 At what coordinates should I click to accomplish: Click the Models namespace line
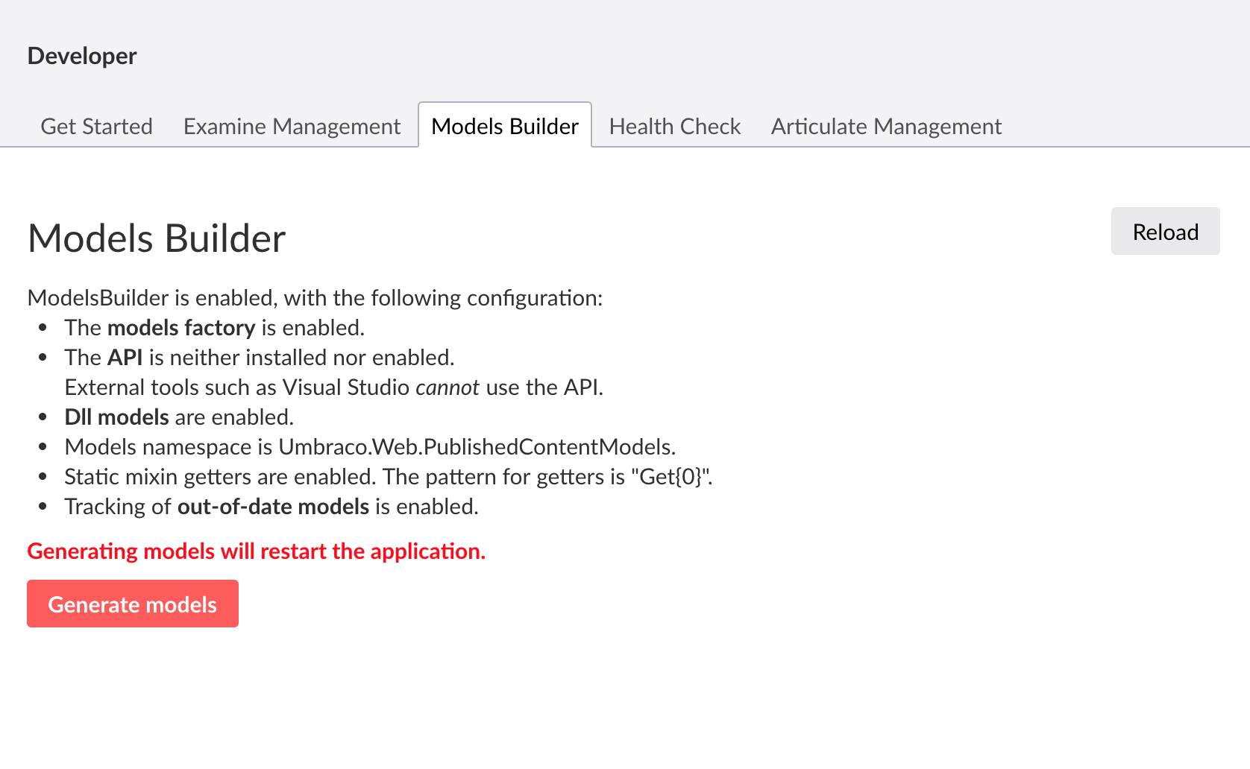tap(370, 447)
